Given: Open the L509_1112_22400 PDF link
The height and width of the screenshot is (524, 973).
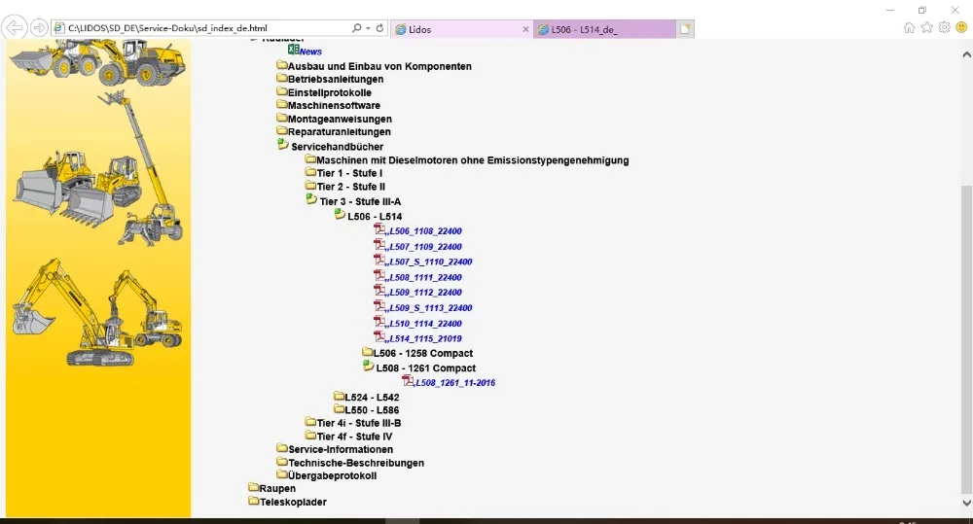Looking at the screenshot, I should pyautogui.click(x=426, y=293).
